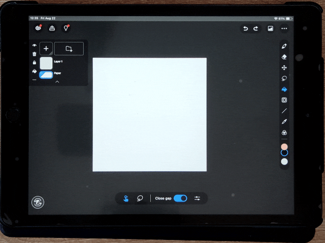Redo the last action
This screenshot has height=243, width=325.
256,28
